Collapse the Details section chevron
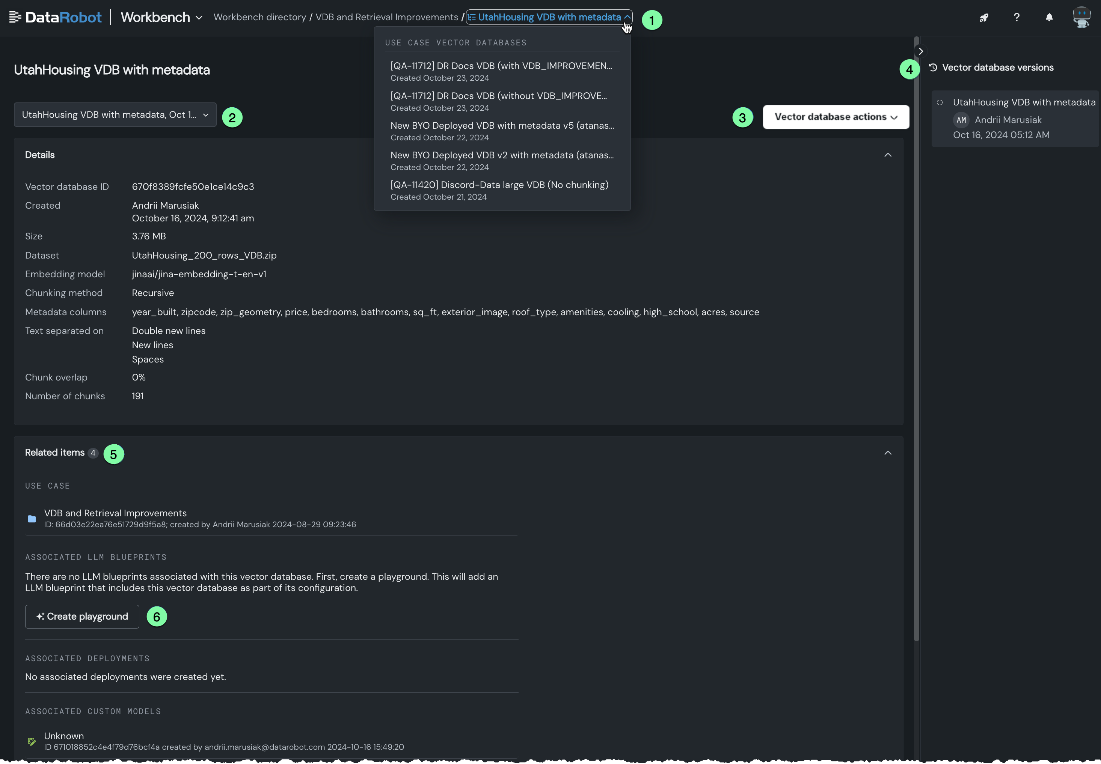 tap(887, 155)
